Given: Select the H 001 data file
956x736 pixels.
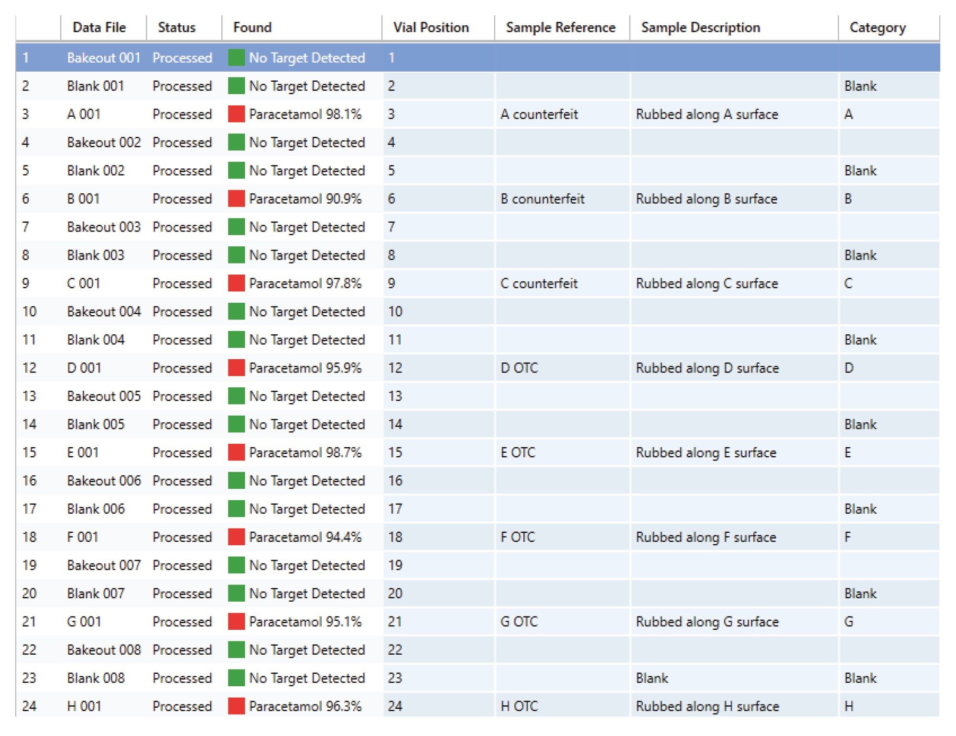Looking at the screenshot, I should (84, 706).
